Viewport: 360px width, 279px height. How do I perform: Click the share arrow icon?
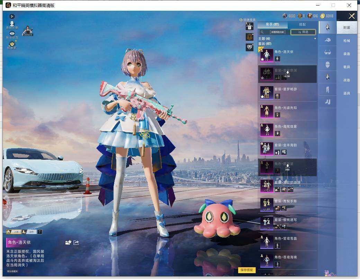click(76, 242)
